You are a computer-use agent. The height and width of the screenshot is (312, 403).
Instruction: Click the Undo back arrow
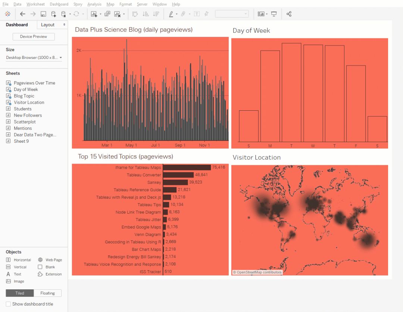22,14
